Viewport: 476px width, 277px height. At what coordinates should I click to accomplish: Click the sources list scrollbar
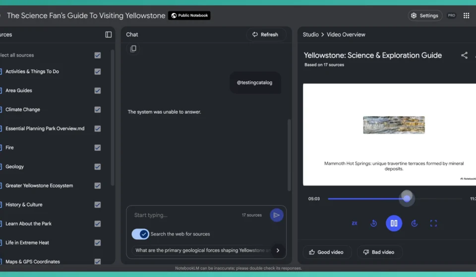(x=113, y=117)
